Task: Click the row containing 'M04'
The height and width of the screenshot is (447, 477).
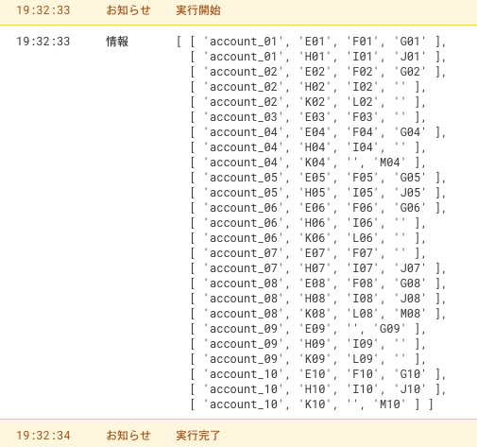Action: coord(308,163)
